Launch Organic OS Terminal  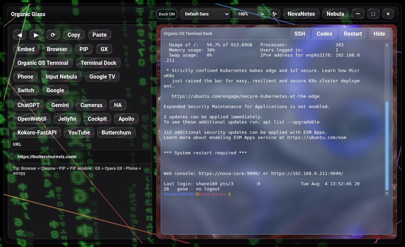click(x=43, y=63)
